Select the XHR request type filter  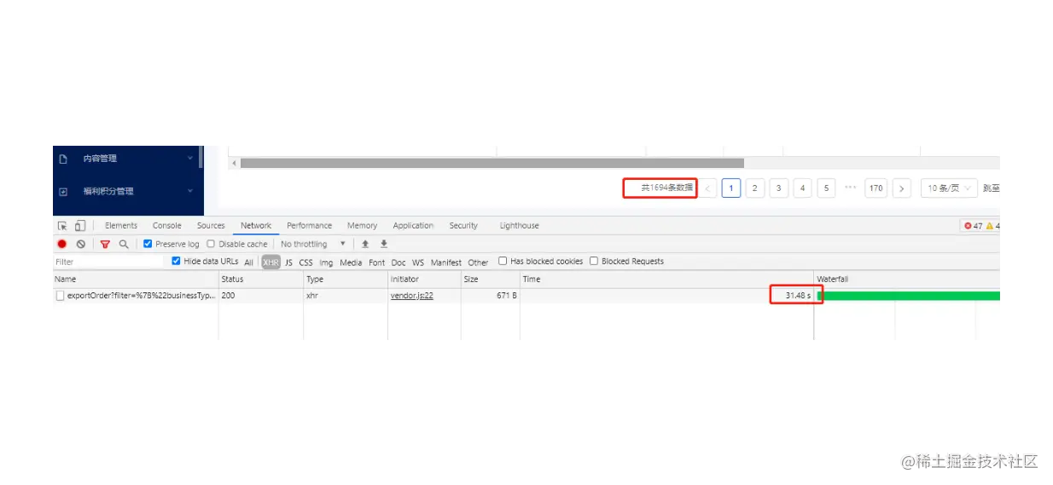click(x=271, y=263)
